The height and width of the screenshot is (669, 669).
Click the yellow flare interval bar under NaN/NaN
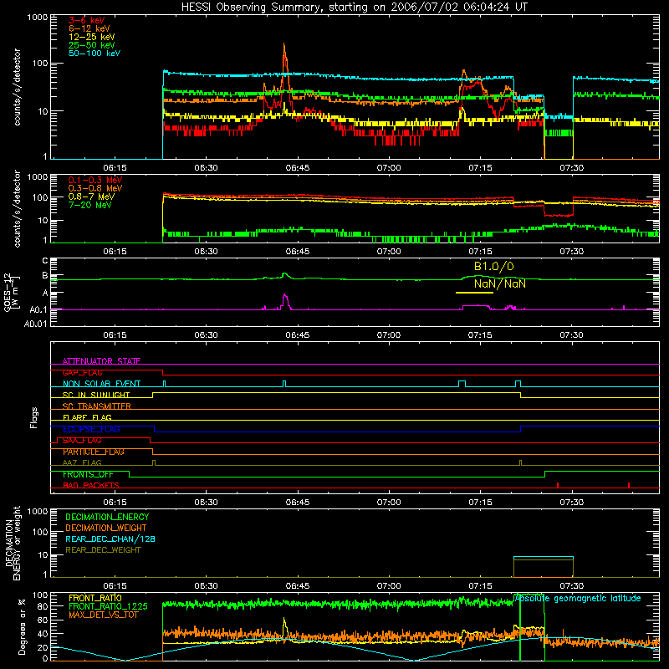click(474, 293)
